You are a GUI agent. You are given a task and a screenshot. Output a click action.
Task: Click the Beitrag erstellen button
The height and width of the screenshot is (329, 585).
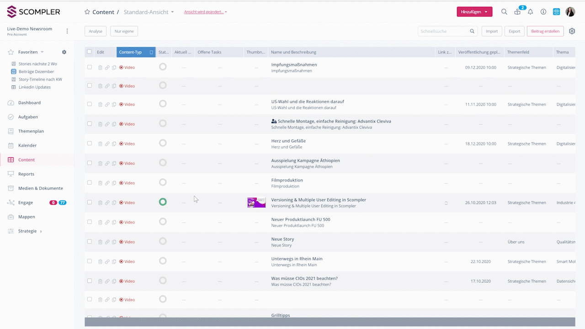(x=545, y=31)
